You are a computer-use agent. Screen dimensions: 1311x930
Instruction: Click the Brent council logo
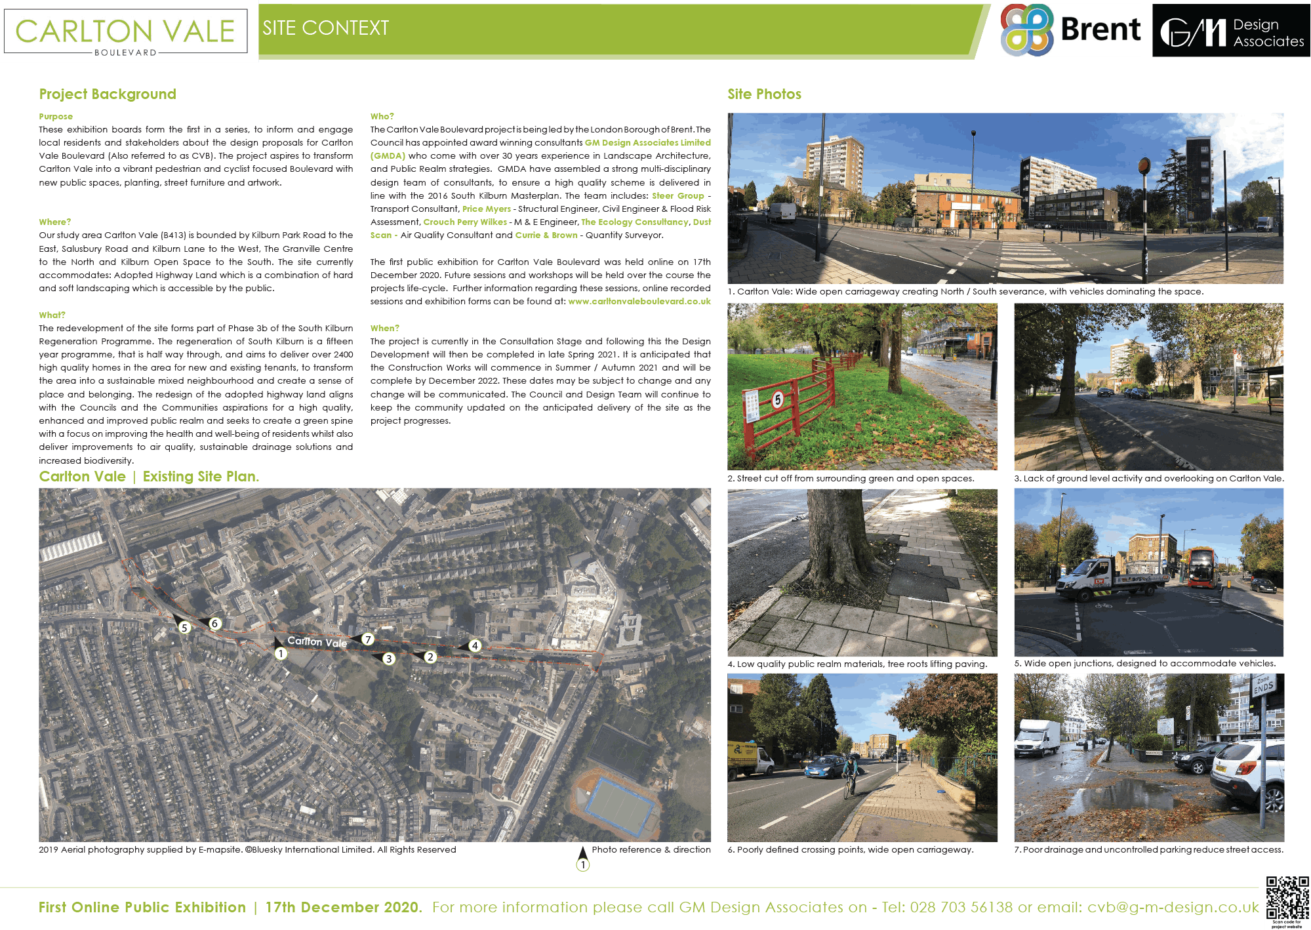coord(1070,30)
